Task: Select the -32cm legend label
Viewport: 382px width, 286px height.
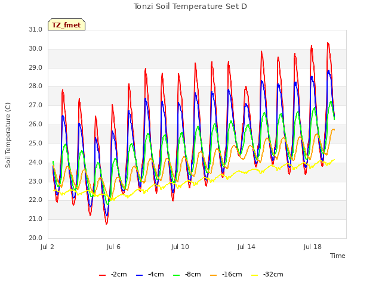Action: point(273,274)
